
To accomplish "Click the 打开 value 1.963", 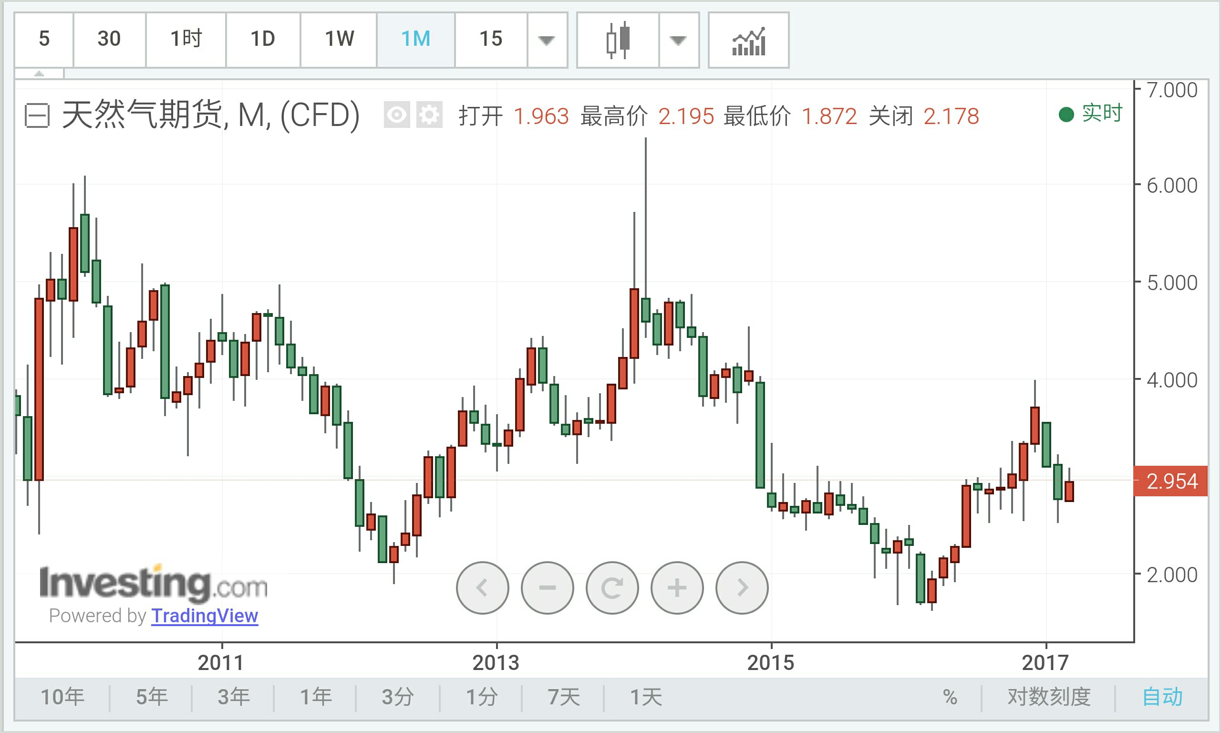I will [541, 116].
